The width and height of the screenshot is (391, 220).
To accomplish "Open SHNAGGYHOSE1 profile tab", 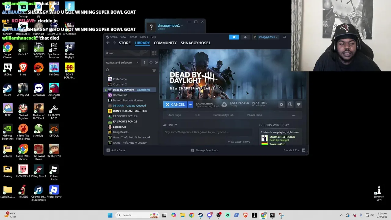I will tap(195, 43).
